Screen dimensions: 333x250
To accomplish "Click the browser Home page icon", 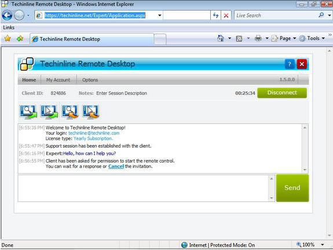I will pos(221,38).
